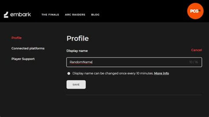
Task: Click the Profile page heading
Action: pyautogui.click(x=78, y=39)
